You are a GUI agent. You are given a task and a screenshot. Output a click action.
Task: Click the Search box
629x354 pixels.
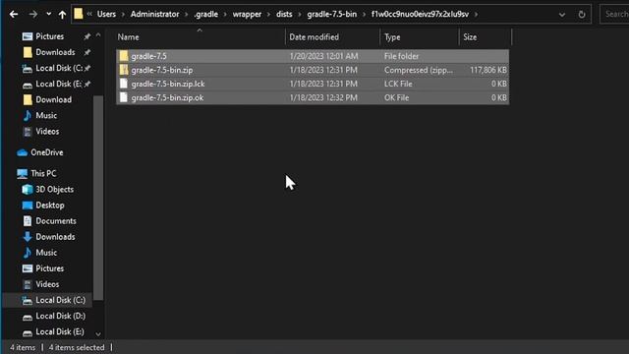tap(614, 14)
